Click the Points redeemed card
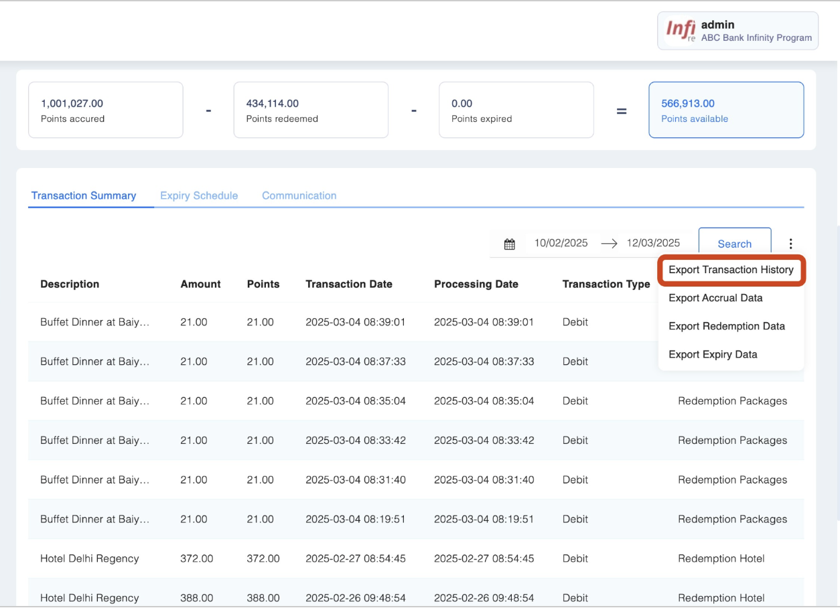 (311, 110)
